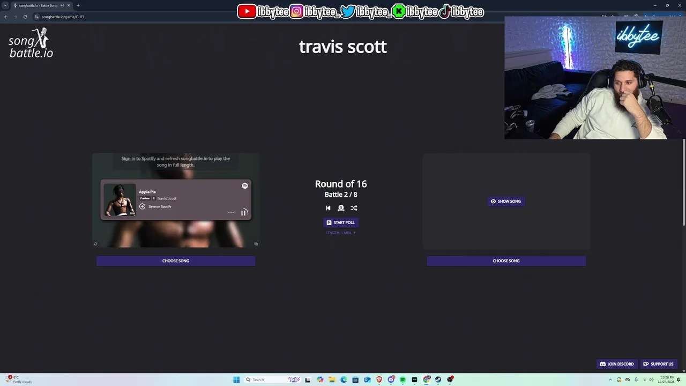Viewport: 686px width, 386px height.
Task: Choose the Apple Pie song
Action: (x=176, y=261)
